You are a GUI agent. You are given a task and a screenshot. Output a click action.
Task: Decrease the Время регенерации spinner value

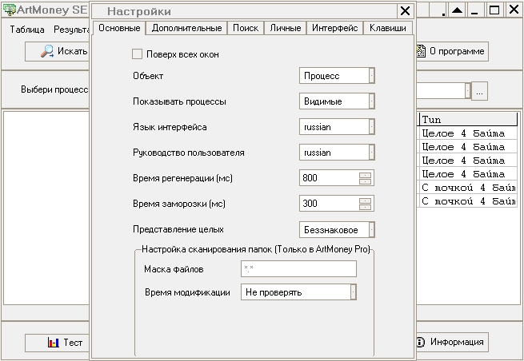pyautogui.click(x=366, y=181)
